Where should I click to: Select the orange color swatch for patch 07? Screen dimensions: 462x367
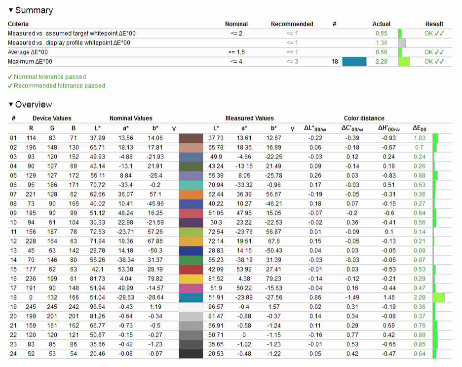[191, 195]
